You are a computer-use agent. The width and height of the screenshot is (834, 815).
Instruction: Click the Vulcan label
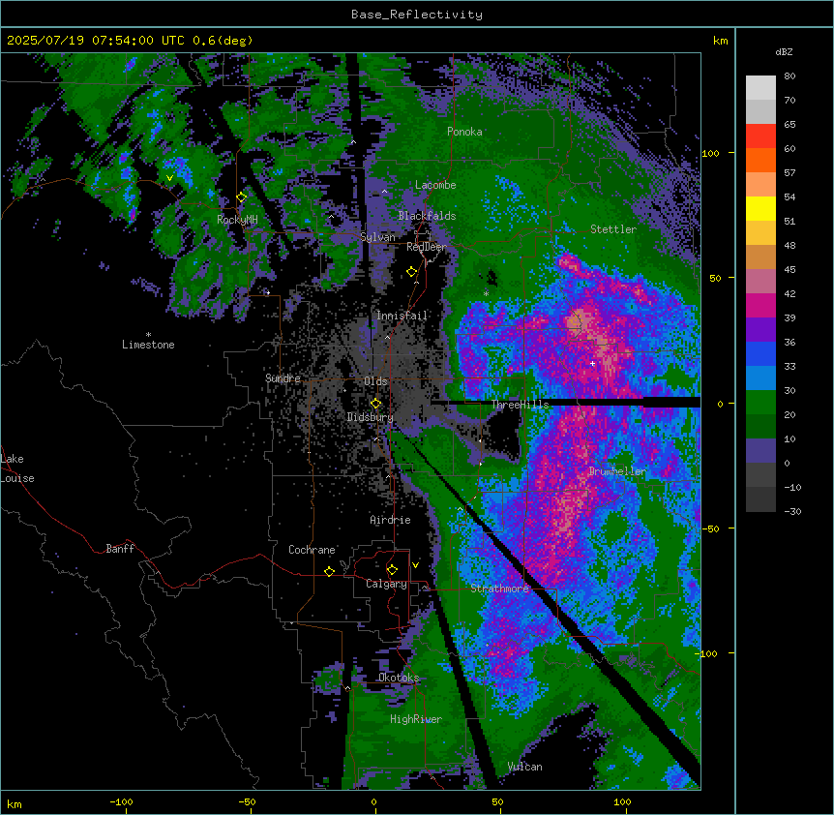pyautogui.click(x=525, y=767)
